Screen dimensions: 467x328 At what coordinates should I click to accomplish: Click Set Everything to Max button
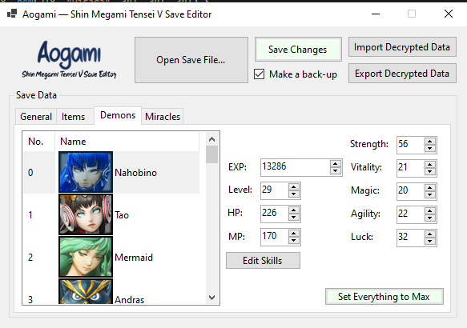(x=384, y=297)
